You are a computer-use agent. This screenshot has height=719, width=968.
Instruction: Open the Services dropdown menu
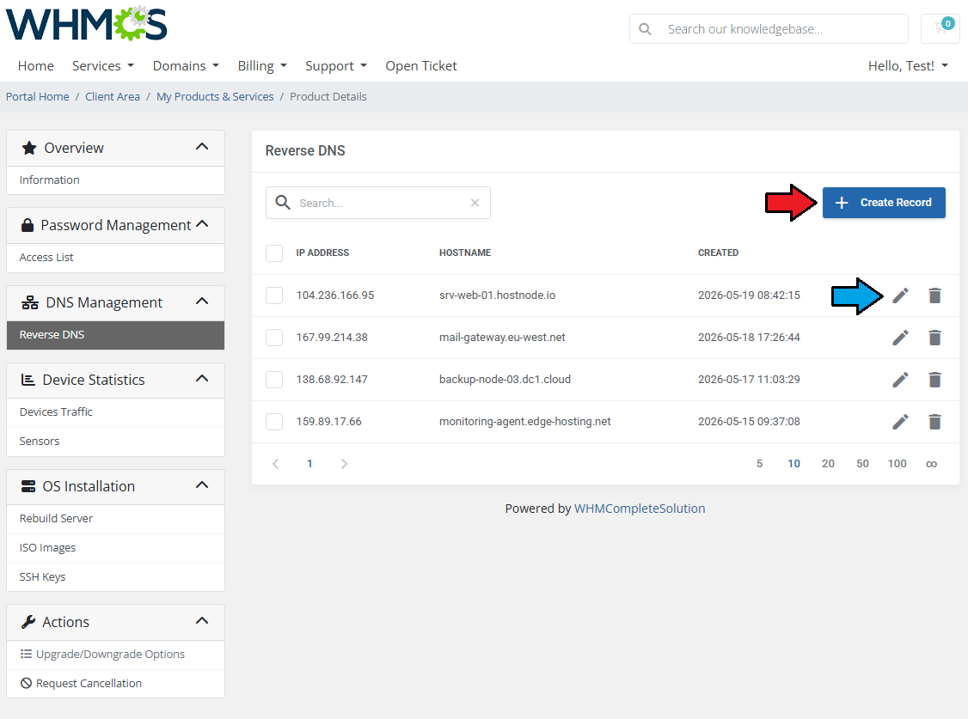click(x=103, y=66)
